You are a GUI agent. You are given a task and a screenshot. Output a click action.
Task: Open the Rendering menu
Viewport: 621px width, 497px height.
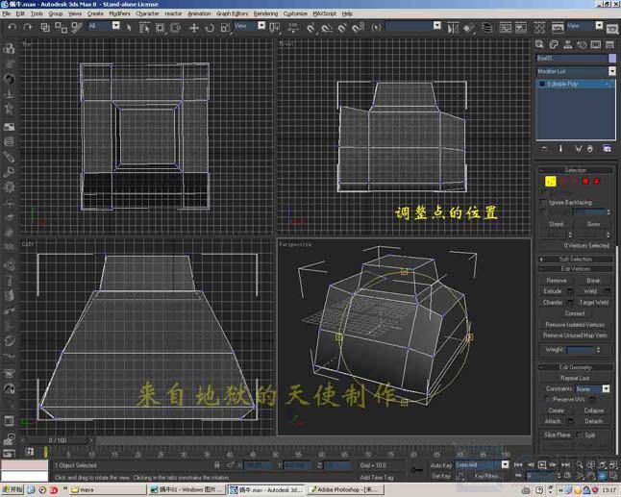[x=265, y=13]
